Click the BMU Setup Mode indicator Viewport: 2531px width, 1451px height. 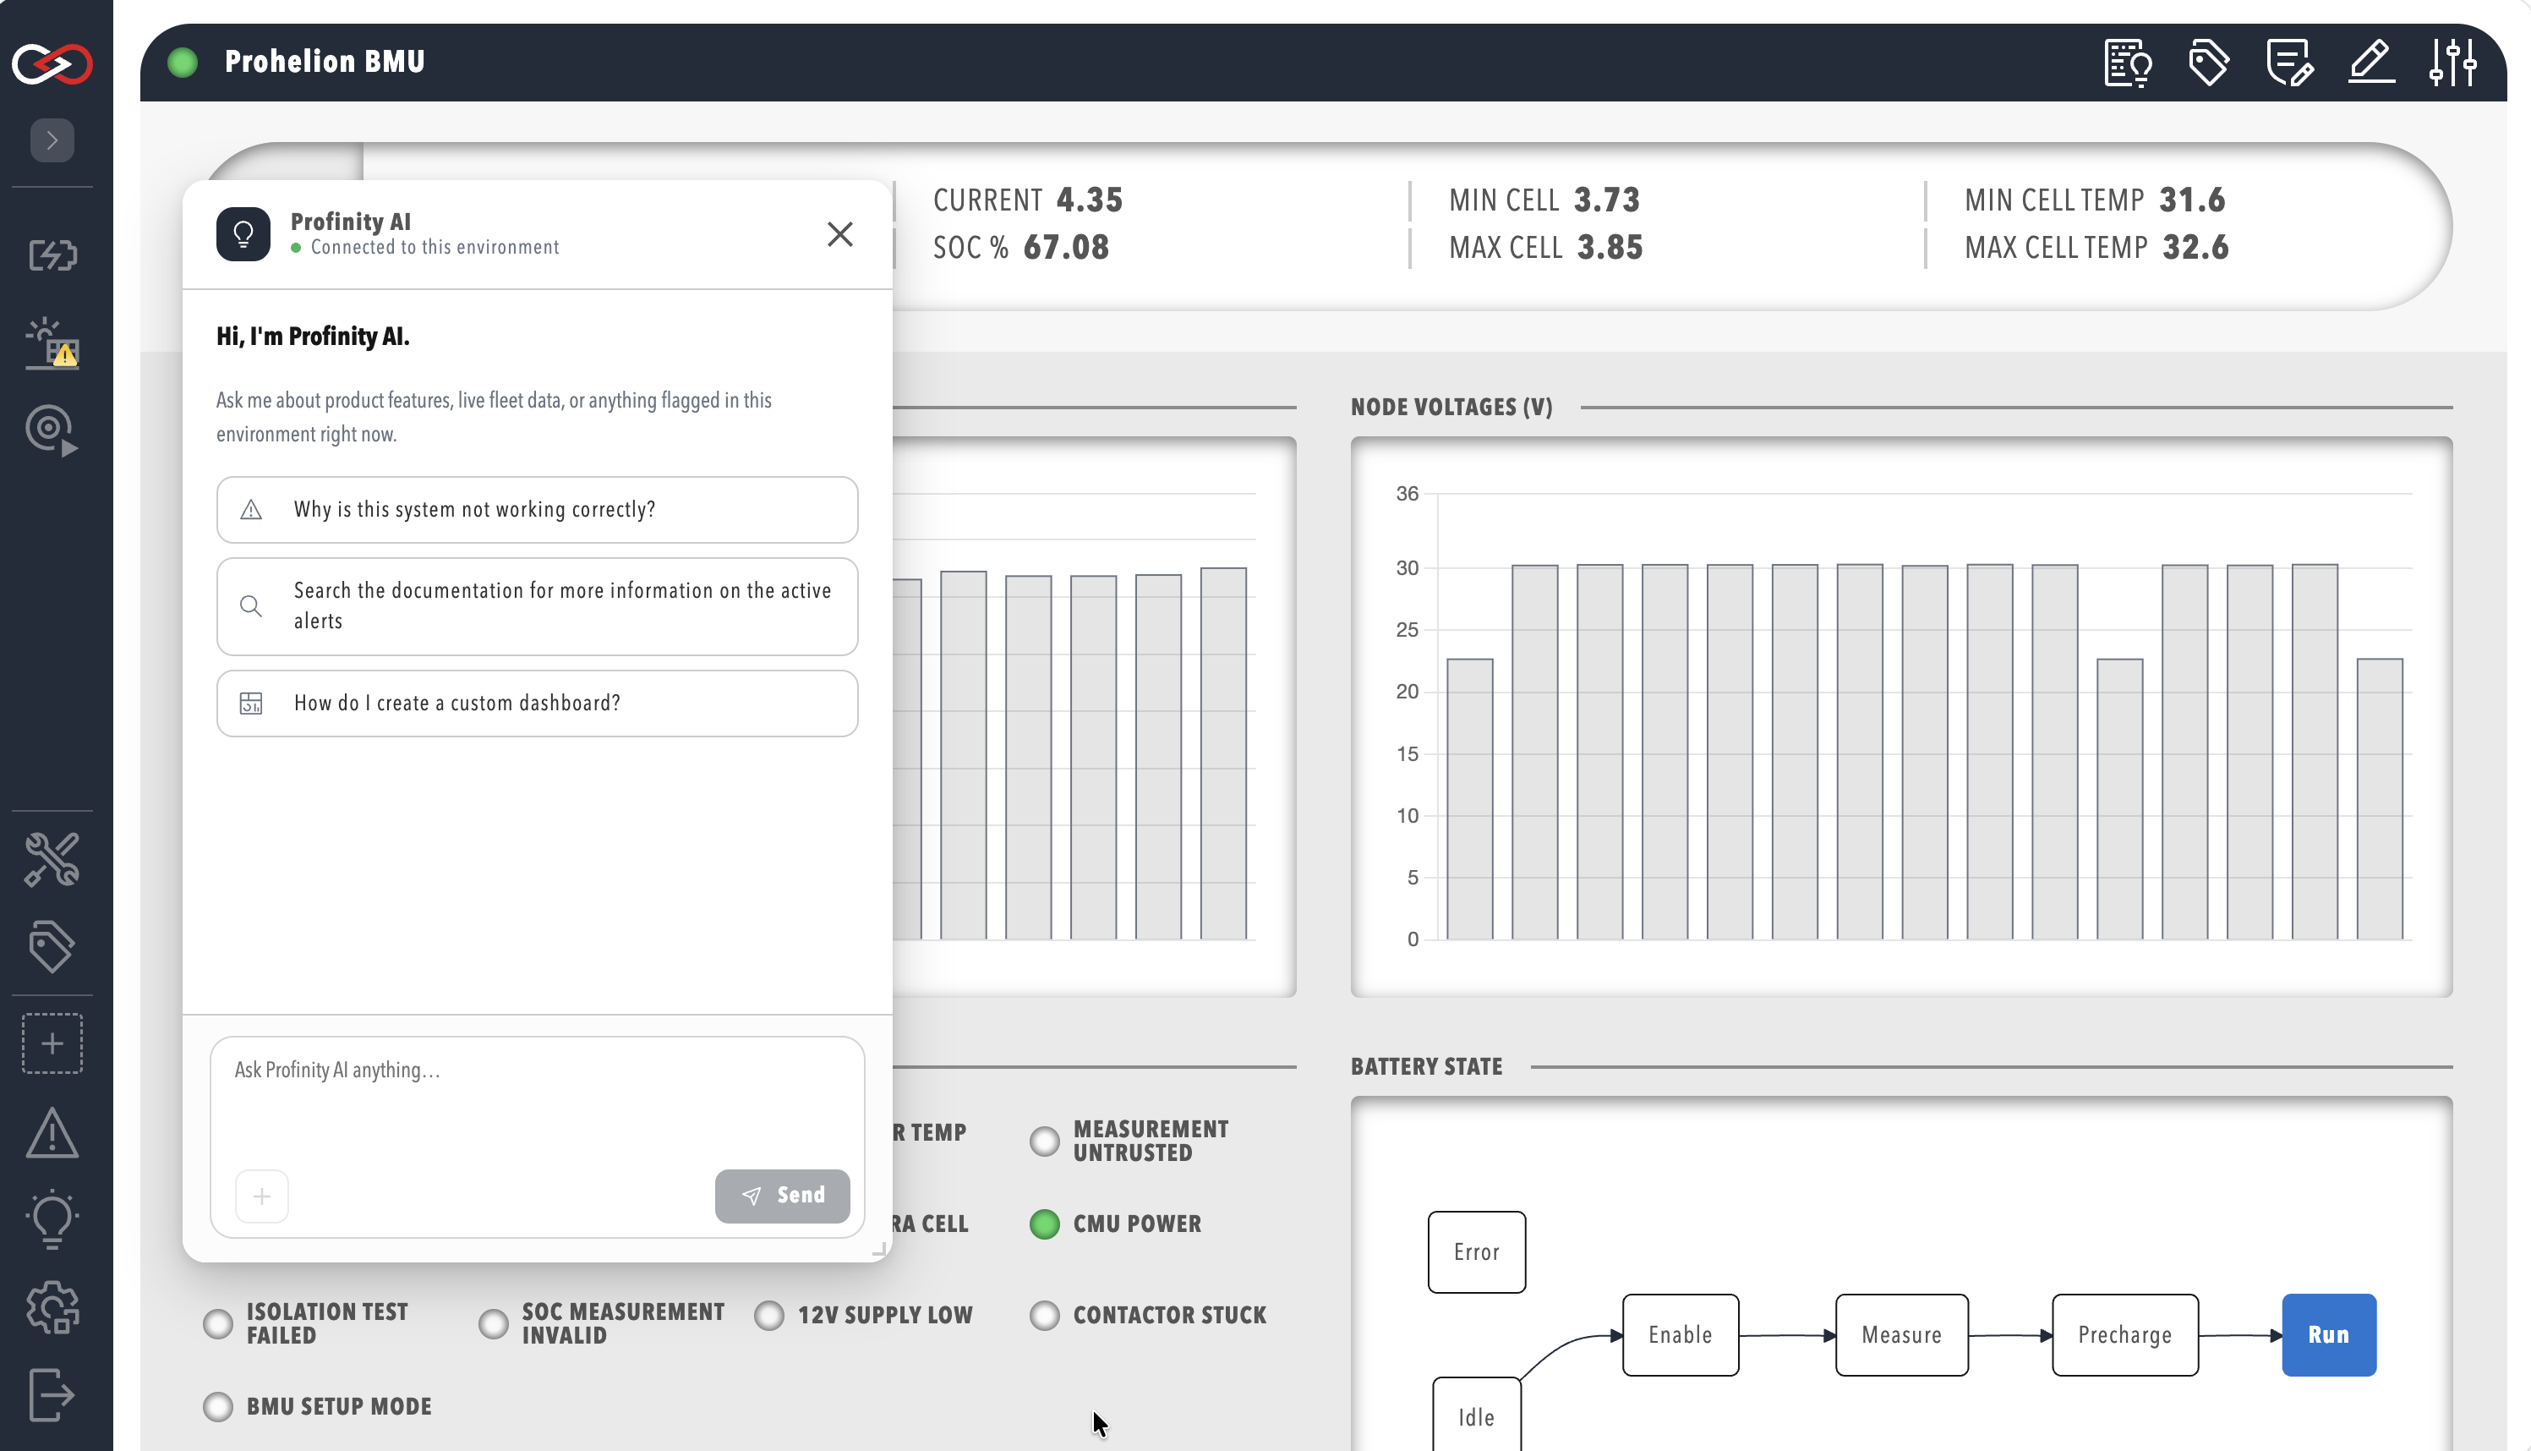(217, 1406)
